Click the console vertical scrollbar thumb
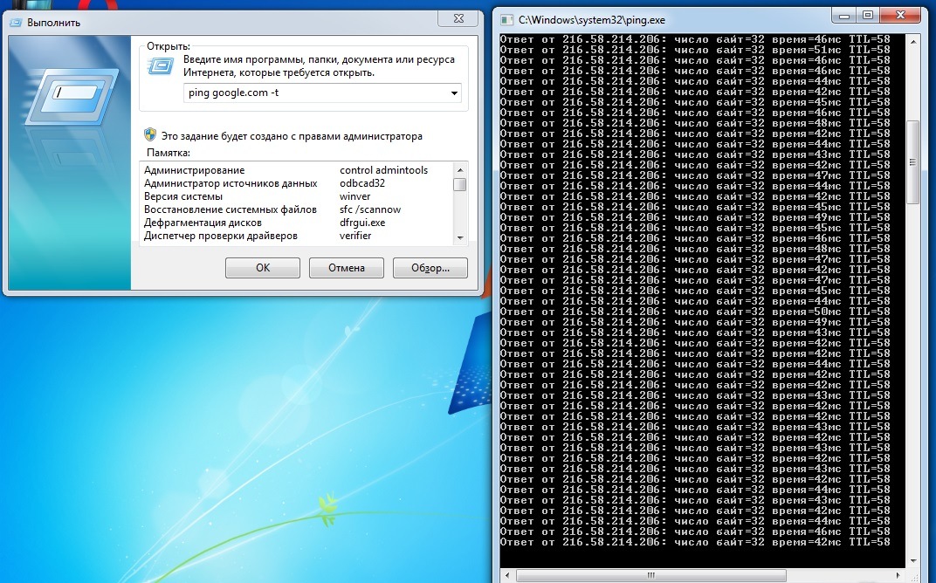This screenshot has width=936, height=583. (x=912, y=162)
